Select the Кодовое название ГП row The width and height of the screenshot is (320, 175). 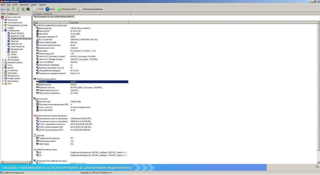pos(81,37)
